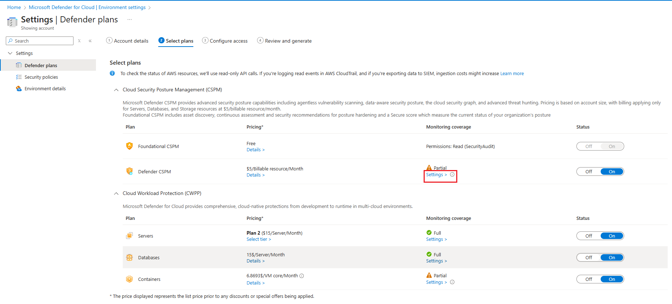Go to Account details step
Viewport: 672px width, 304px height.
[x=127, y=41]
